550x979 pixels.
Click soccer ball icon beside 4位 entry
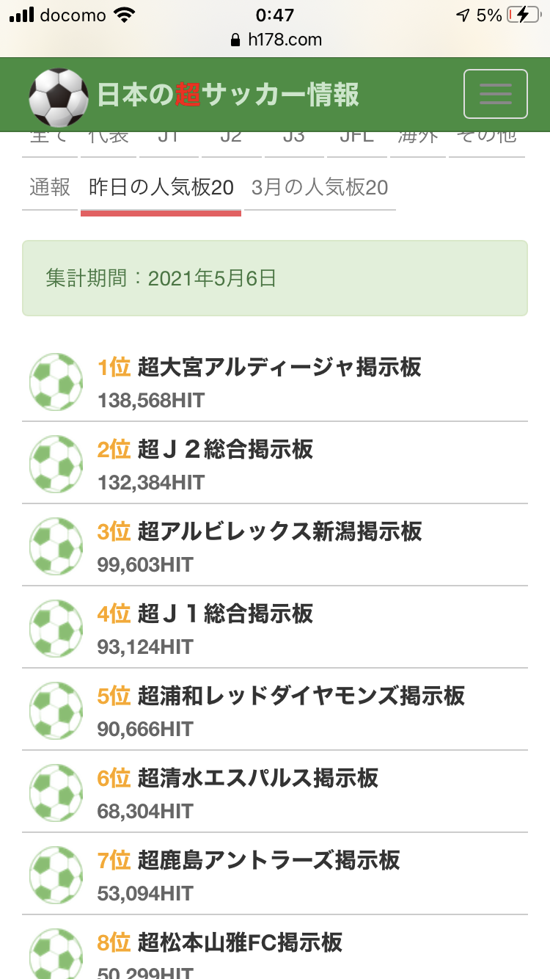click(56, 629)
